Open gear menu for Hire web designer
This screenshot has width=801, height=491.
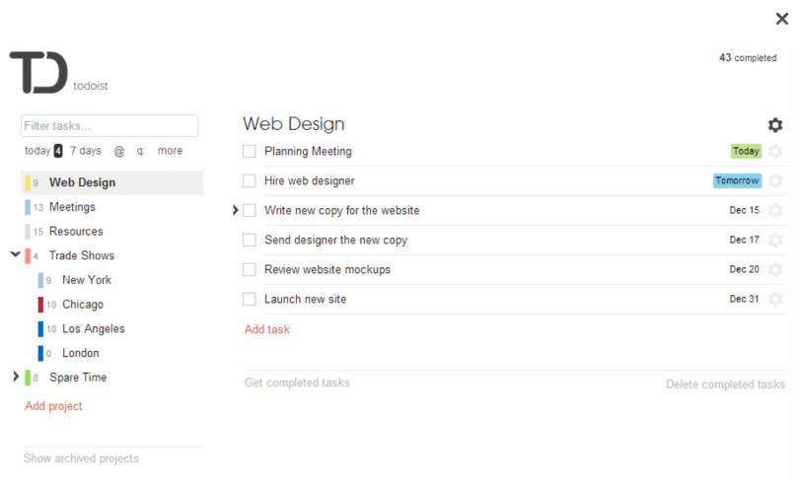775,181
